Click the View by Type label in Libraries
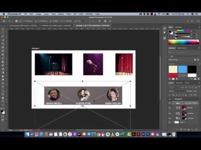 tap(173, 60)
